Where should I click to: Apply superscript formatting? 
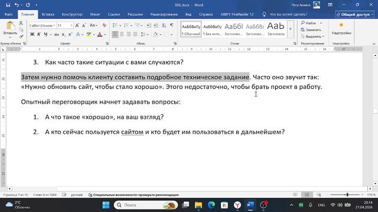click(x=70, y=35)
